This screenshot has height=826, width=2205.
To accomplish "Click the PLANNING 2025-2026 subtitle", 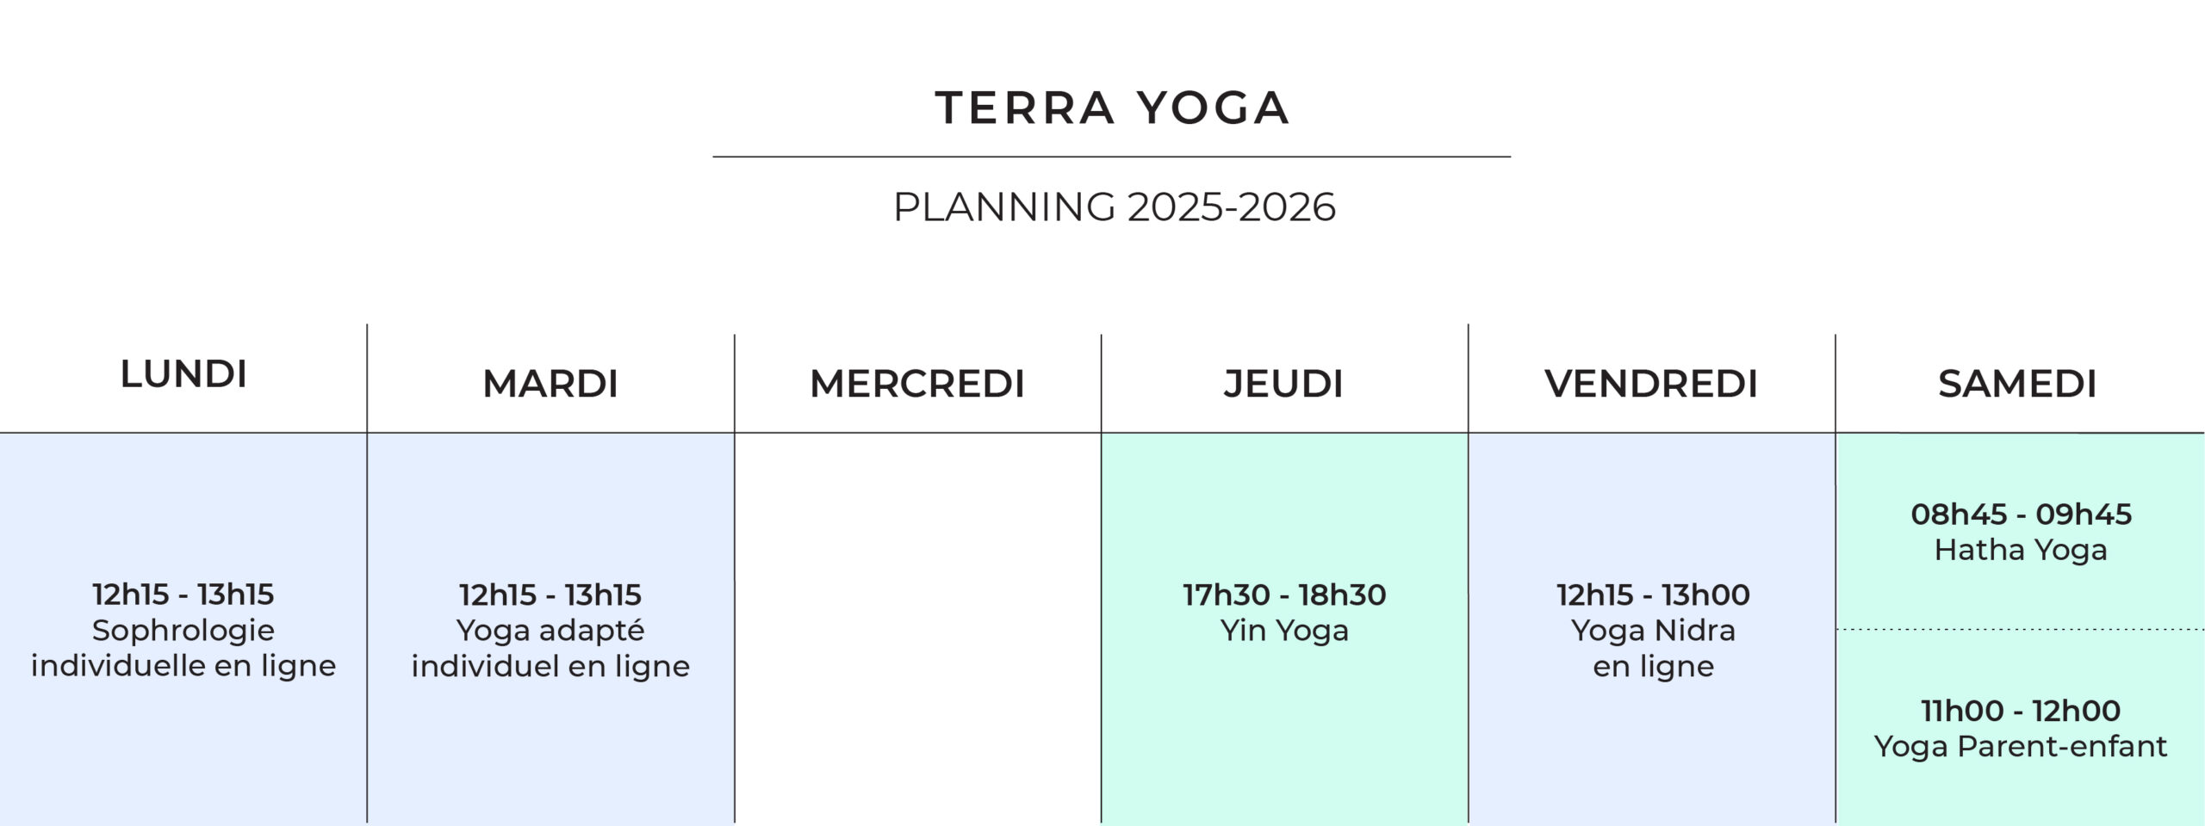I will pos(1114,207).
